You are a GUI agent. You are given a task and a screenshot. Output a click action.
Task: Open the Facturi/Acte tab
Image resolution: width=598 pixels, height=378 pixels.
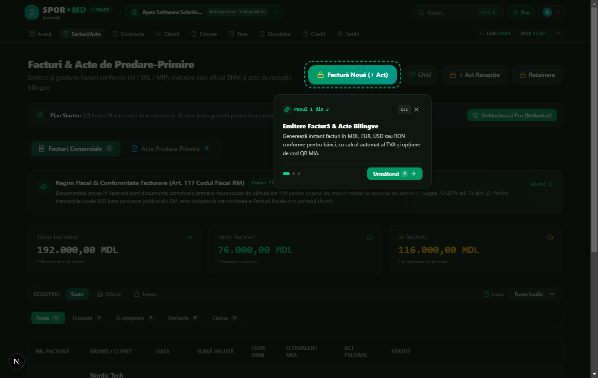[x=82, y=34]
